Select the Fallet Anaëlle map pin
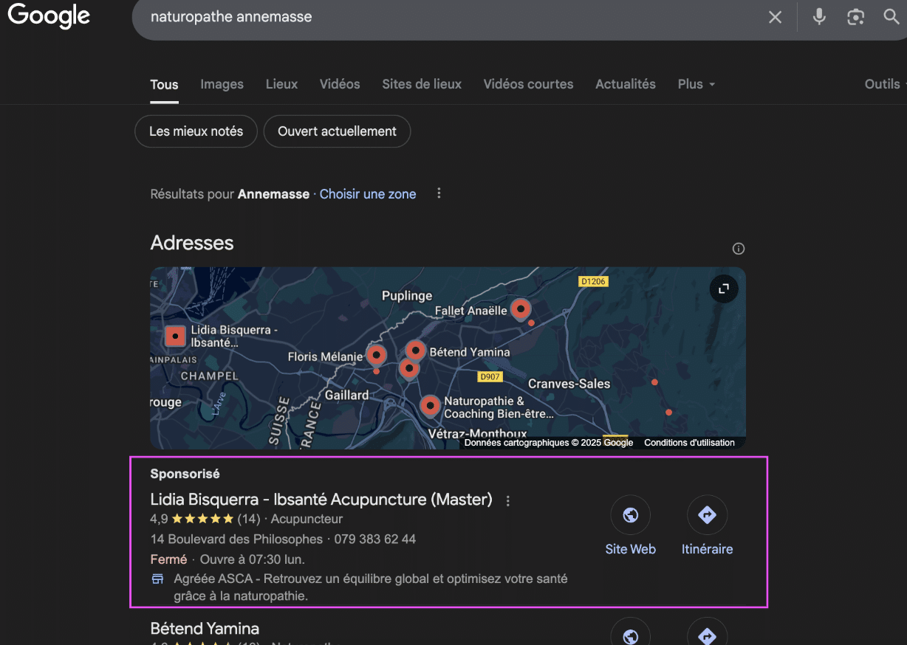Screen dimensions: 907x645 (x=521, y=309)
